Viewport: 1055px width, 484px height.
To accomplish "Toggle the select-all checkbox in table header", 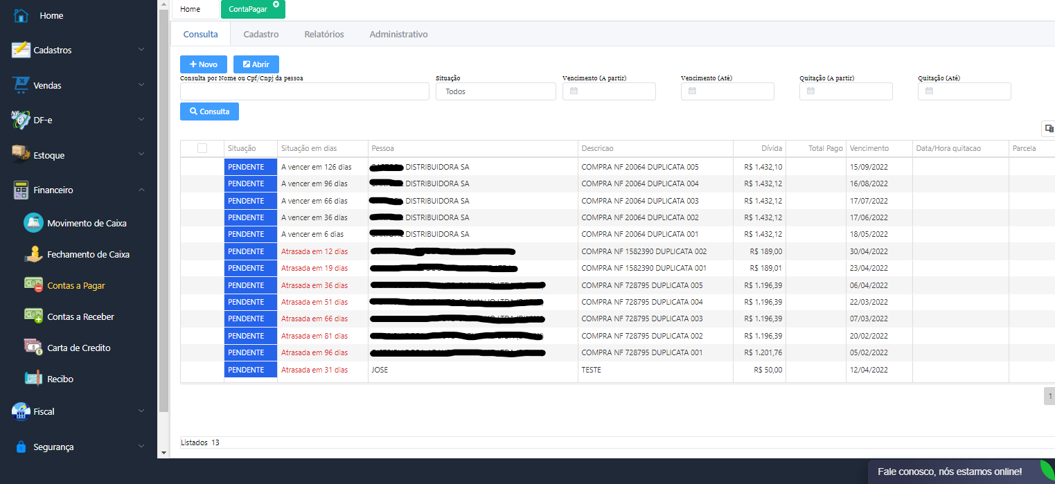I will pyautogui.click(x=202, y=148).
